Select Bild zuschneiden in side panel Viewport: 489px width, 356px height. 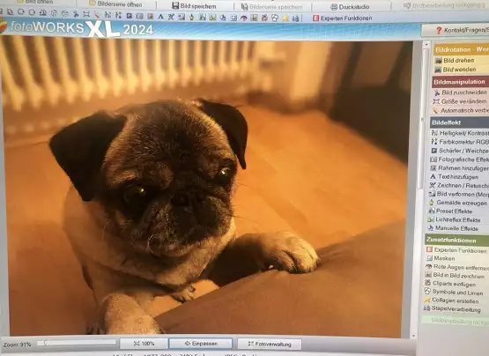coord(460,93)
